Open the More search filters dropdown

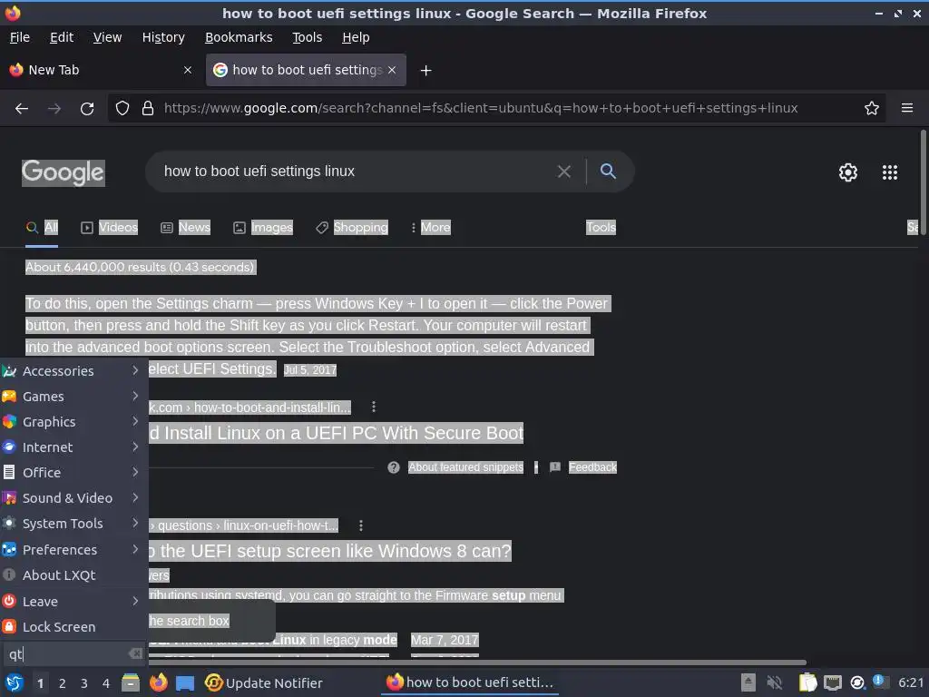tap(431, 228)
